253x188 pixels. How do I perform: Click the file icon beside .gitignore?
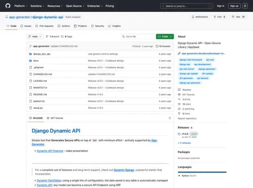click(30, 68)
